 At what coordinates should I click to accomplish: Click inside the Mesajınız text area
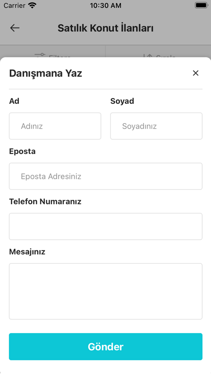[105, 291]
